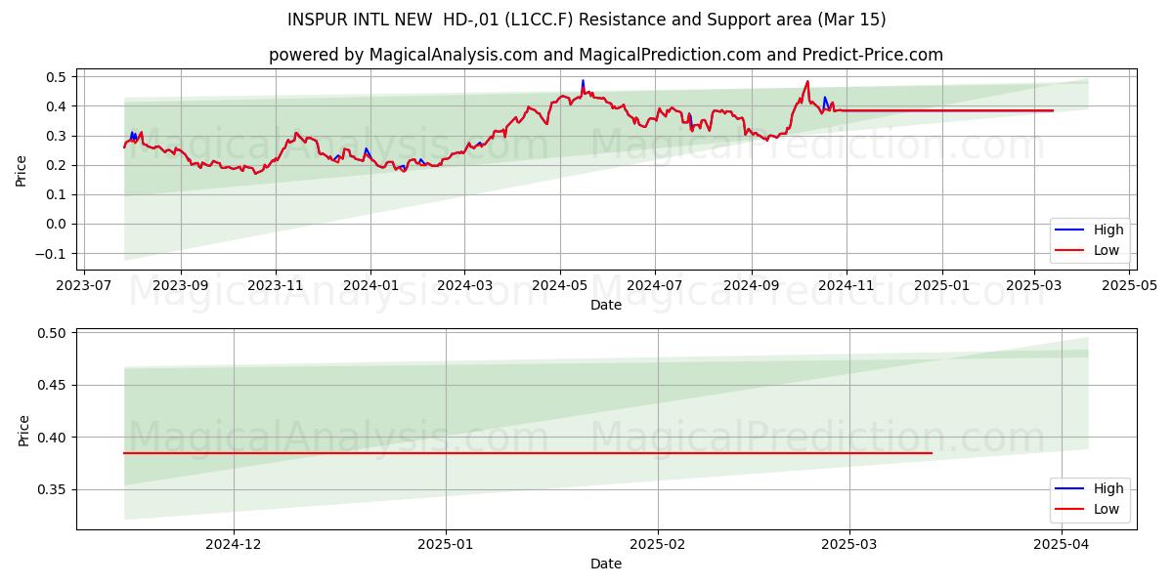
Task: Click the 2023-09 tick label on top x-axis
Action: click(181, 287)
